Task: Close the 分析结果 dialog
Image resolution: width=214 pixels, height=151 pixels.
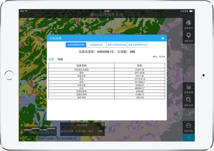Action: pos(163,38)
